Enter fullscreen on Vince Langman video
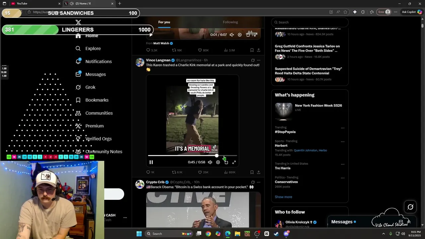The width and height of the screenshot is (425, 239). pos(234,162)
